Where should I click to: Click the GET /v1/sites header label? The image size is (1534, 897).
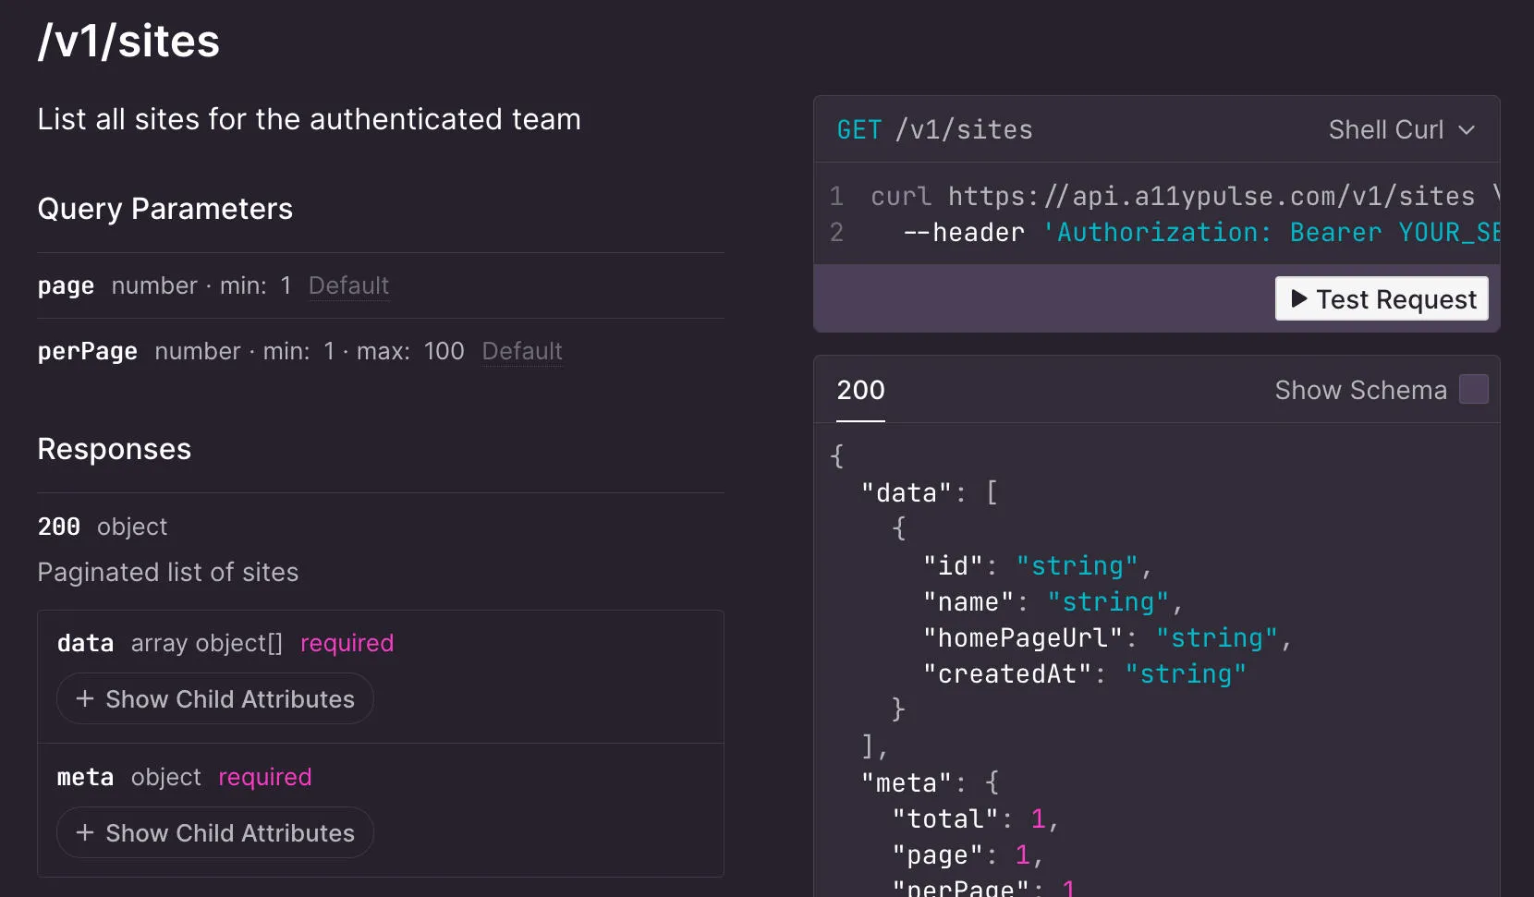tap(934, 129)
